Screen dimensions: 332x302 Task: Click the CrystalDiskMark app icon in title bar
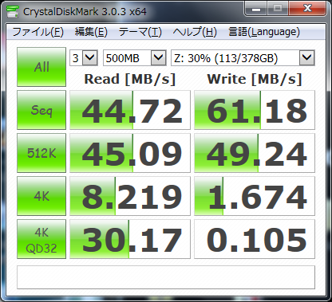tap(13, 11)
